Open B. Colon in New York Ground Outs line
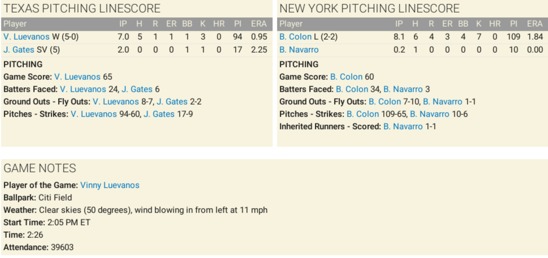This screenshot has width=548, height=258. 385,102
